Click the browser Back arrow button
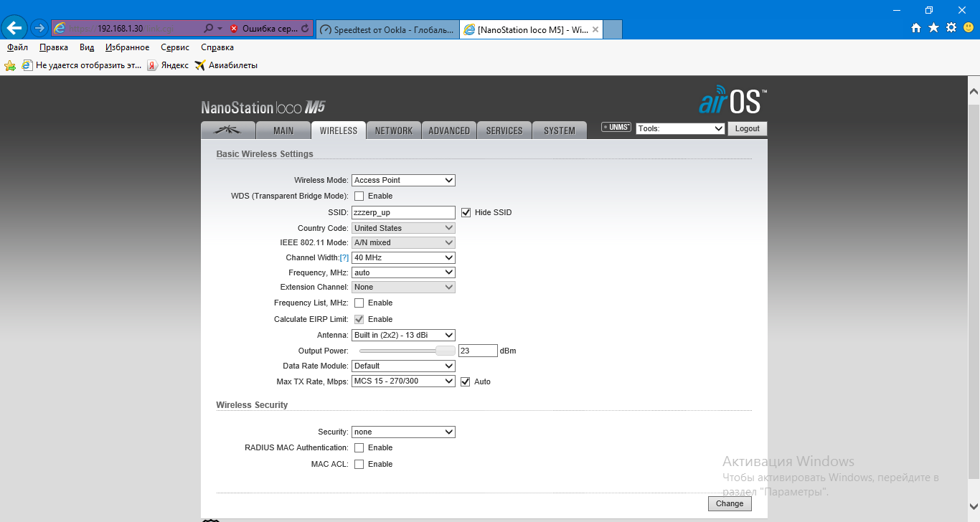980x522 pixels. click(14, 28)
